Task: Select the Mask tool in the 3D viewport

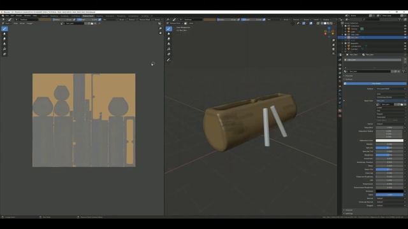Action: pyautogui.click(x=169, y=54)
